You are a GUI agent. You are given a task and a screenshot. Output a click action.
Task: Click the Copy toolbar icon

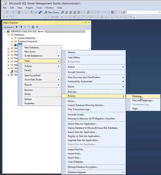pos(88,12)
